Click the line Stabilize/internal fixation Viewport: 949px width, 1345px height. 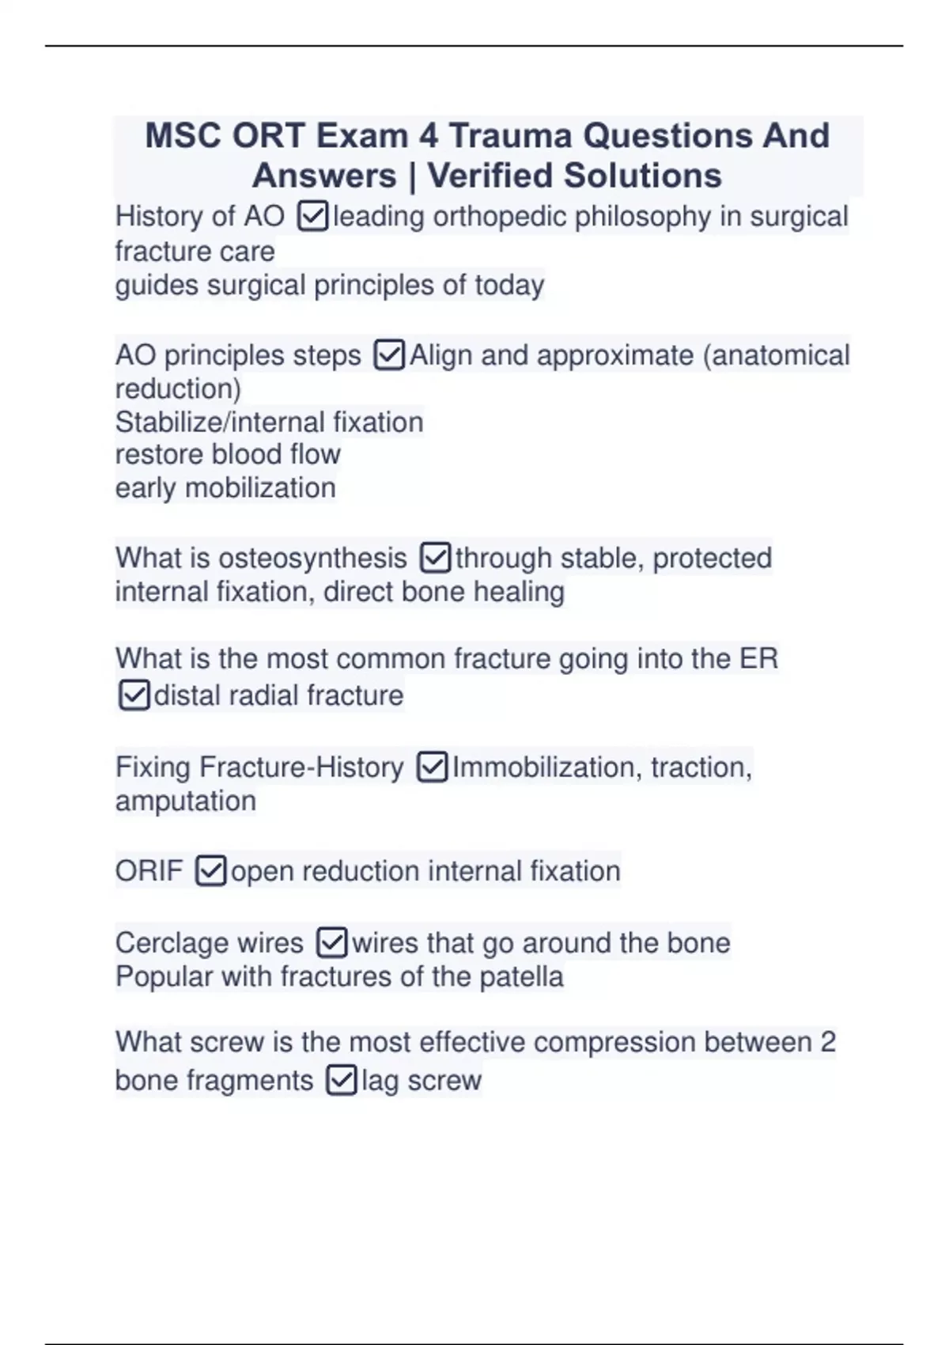[x=269, y=422]
